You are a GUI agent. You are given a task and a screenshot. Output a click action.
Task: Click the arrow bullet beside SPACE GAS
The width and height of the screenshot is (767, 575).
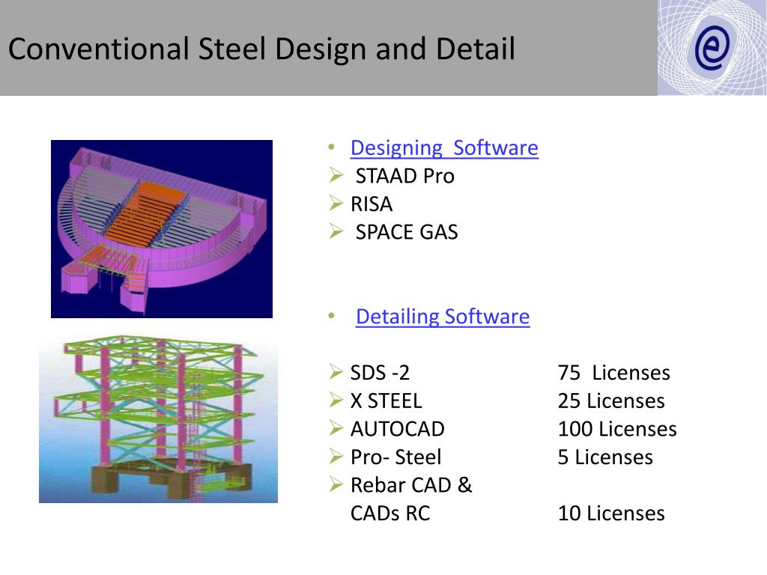click(x=336, y=231)
